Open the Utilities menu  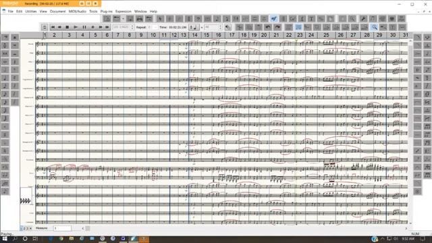tap(31, 11)
